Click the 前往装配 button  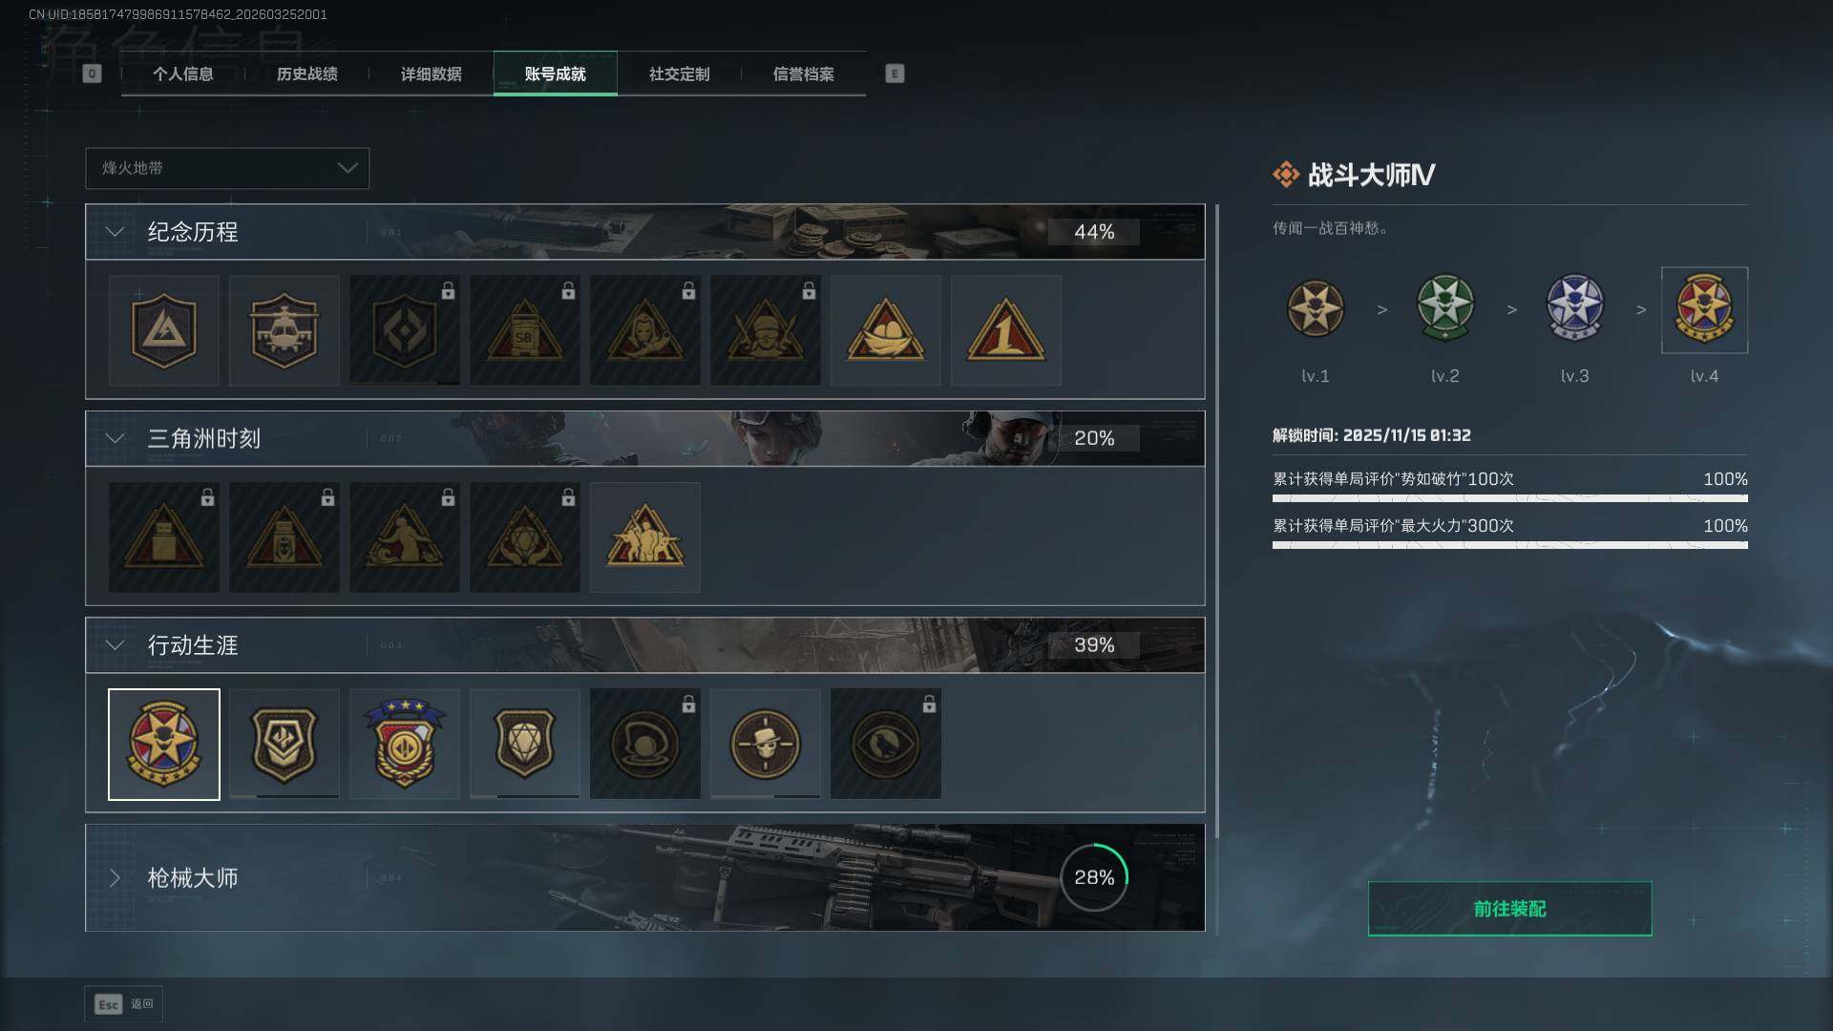pyautogui.click(x=1509, y=909)
